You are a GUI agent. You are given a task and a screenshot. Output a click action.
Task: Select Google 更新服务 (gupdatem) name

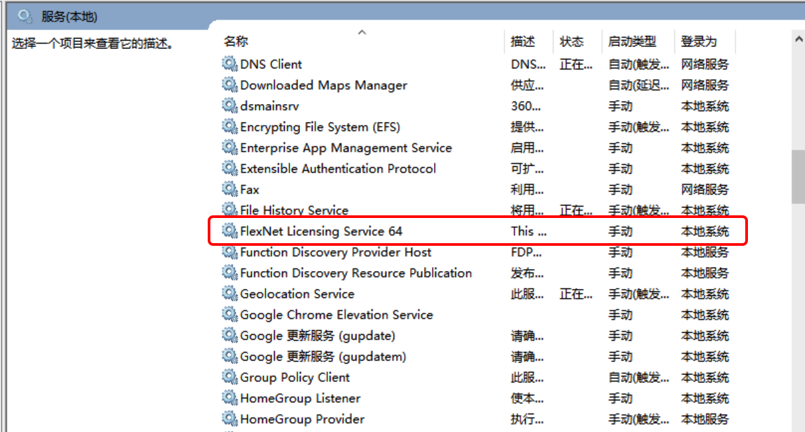coord(323,356)
